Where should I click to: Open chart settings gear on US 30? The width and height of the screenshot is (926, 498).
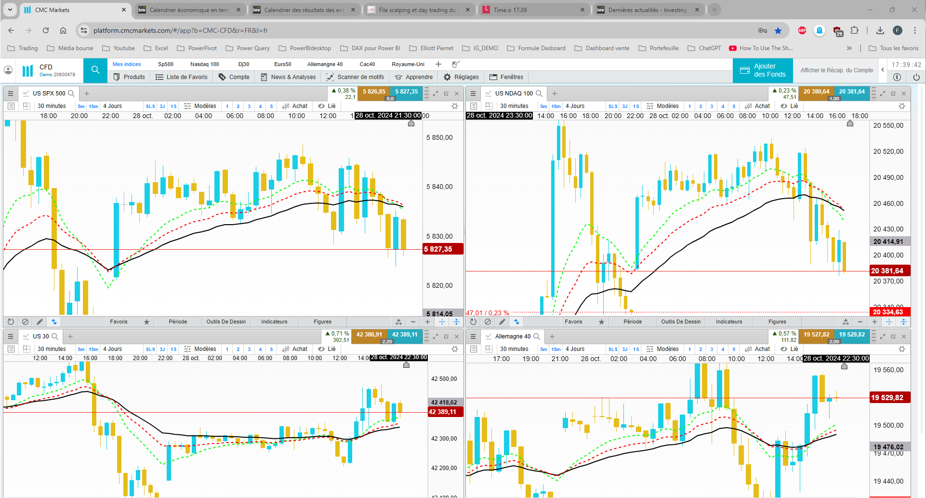pos(455,349)
